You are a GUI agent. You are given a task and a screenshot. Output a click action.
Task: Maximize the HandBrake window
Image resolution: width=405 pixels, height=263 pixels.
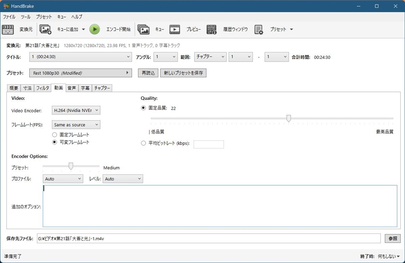[377, 6]
